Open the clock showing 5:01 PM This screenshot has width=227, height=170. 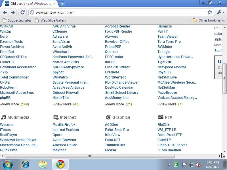tap(213, 165)
